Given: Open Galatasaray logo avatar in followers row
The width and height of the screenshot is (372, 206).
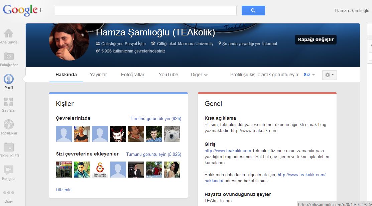Looking at the screenshot, I should tap(100, 170).
